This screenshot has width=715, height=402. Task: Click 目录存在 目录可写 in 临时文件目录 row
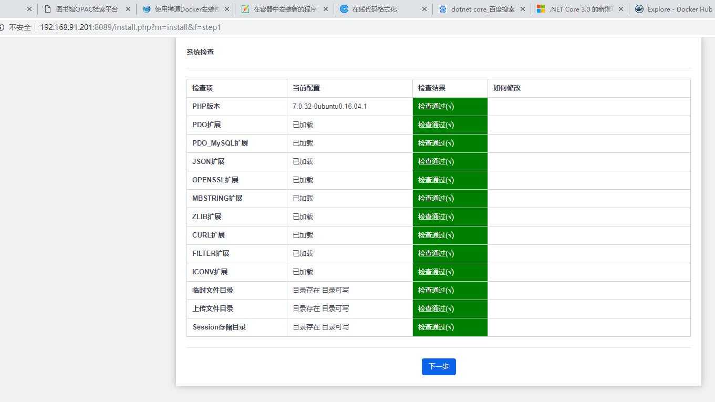click(321, 290)
